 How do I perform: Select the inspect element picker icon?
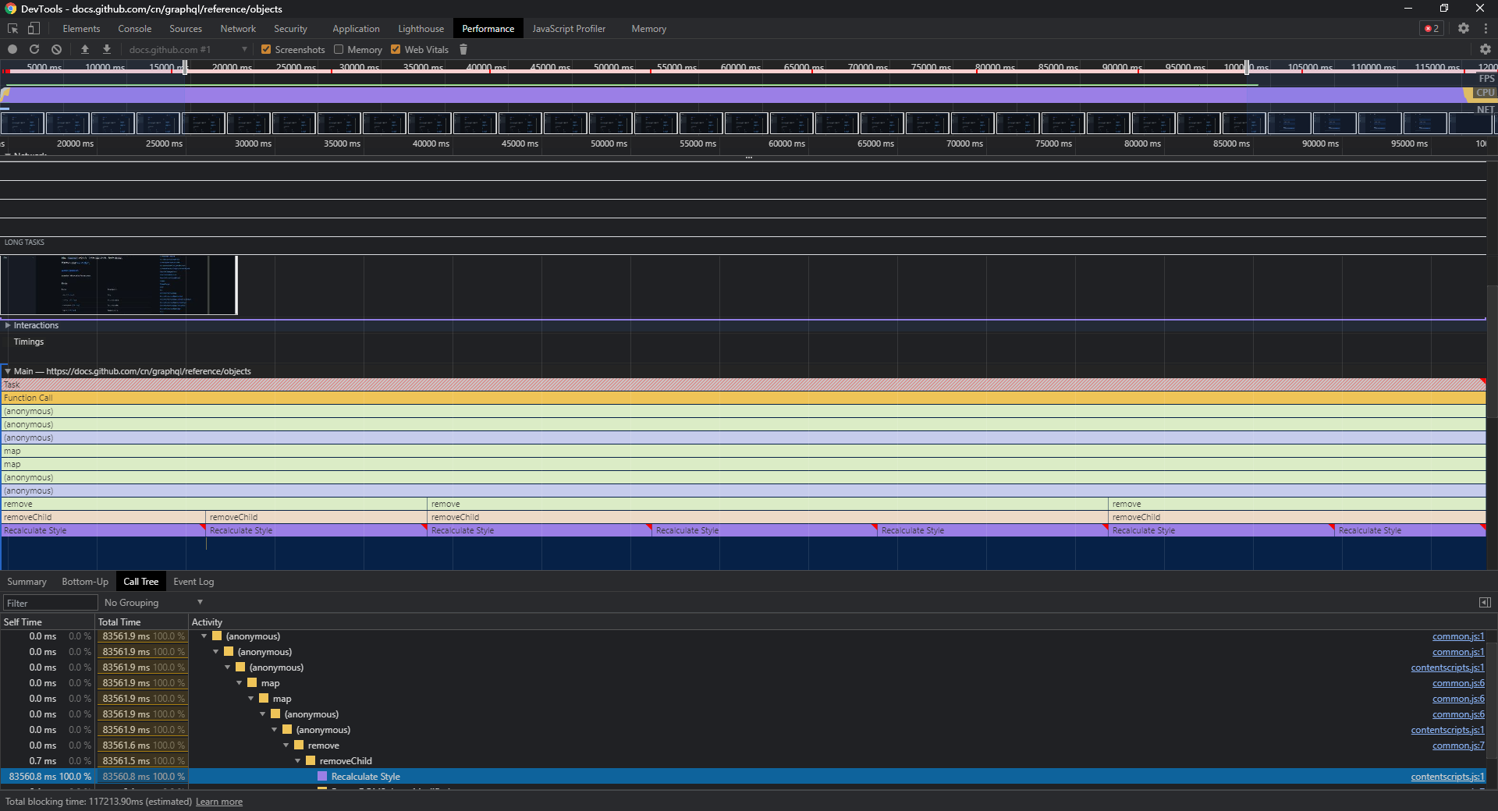(12, 28)
